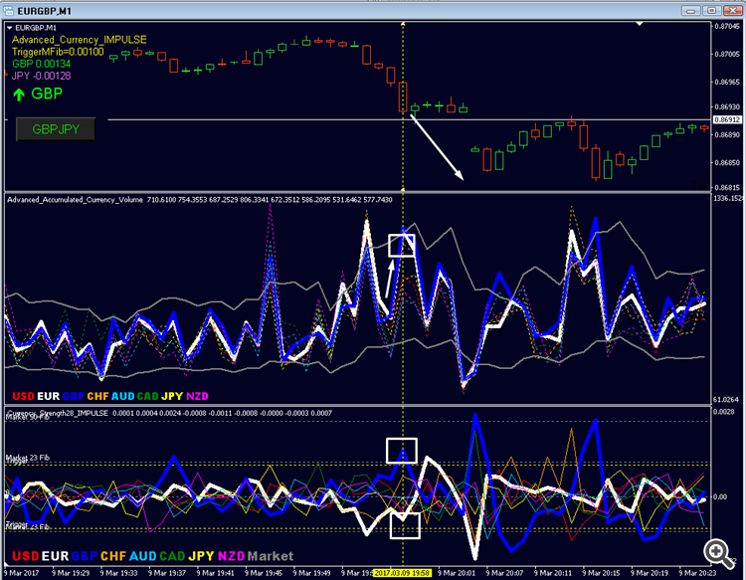Click the highlighted 2017.03.09 19:58 time label
746x580 pixels.
(402, 573)
